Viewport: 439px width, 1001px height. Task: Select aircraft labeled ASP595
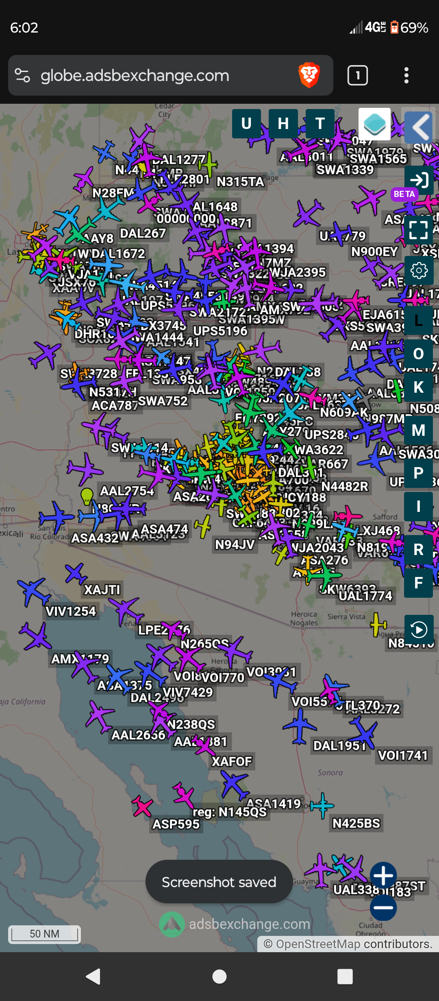(143, 806)
